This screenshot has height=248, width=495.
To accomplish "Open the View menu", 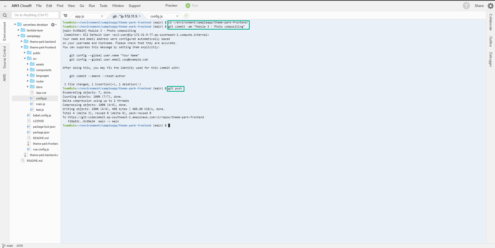I will (71, 6).
